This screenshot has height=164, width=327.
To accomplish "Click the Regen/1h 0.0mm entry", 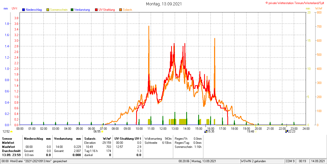I will (x=188, y=138).
